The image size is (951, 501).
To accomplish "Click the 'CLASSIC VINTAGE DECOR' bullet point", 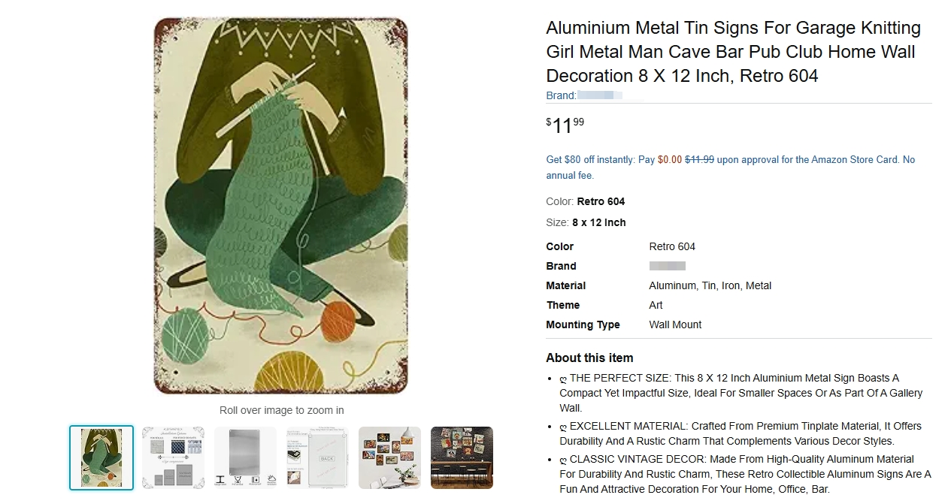I will (744, 474).
